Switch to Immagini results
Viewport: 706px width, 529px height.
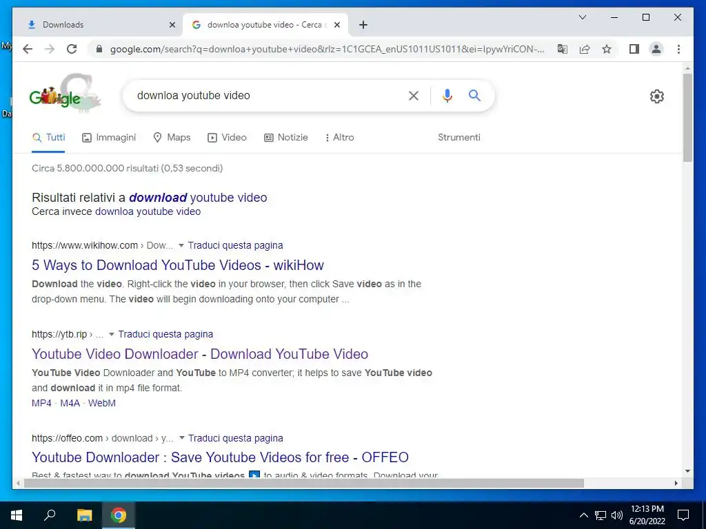click(109, 138)
